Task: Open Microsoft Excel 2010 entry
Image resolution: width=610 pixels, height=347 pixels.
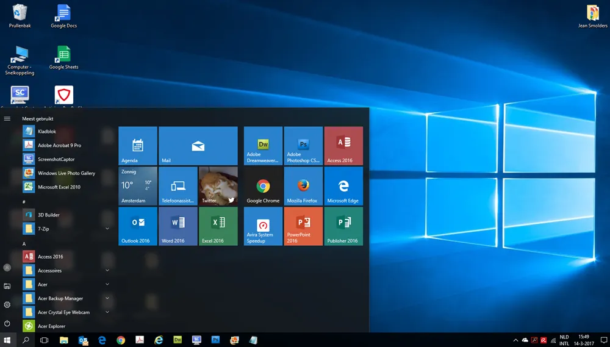Action: pyautogui.click(x=66, y=187)
